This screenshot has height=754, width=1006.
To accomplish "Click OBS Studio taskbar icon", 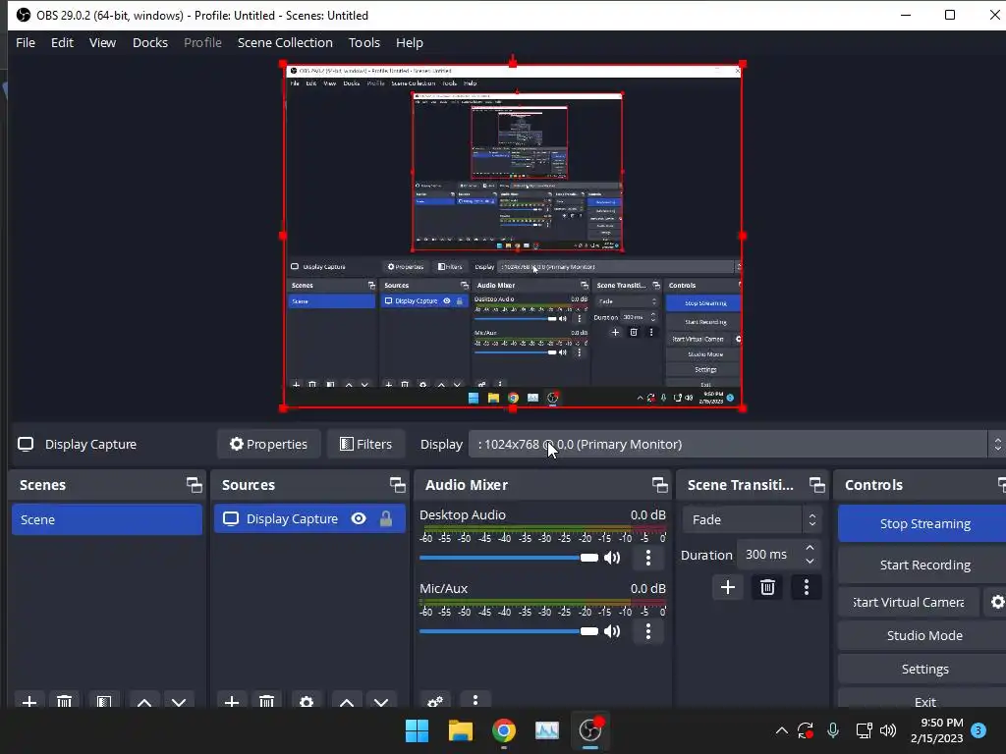I will point(590,730).
